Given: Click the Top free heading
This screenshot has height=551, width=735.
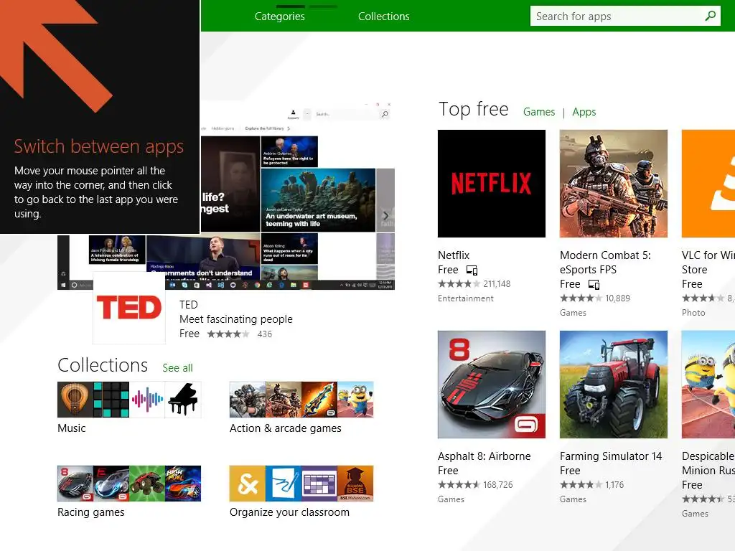Looking at the screenshot, I should click(x=474, y=109).
